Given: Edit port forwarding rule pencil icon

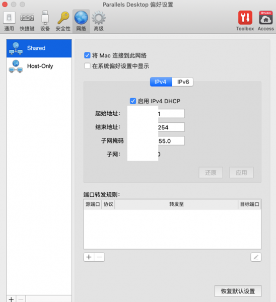Looking at the screenshot, I should (x=256, y=257).
